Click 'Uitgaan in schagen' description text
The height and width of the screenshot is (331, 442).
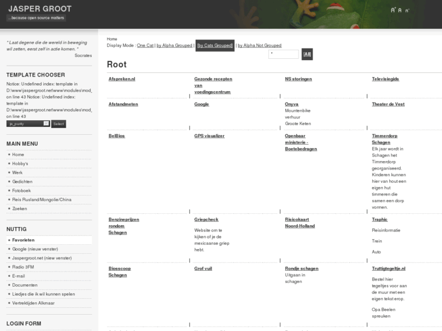point(295,278)
